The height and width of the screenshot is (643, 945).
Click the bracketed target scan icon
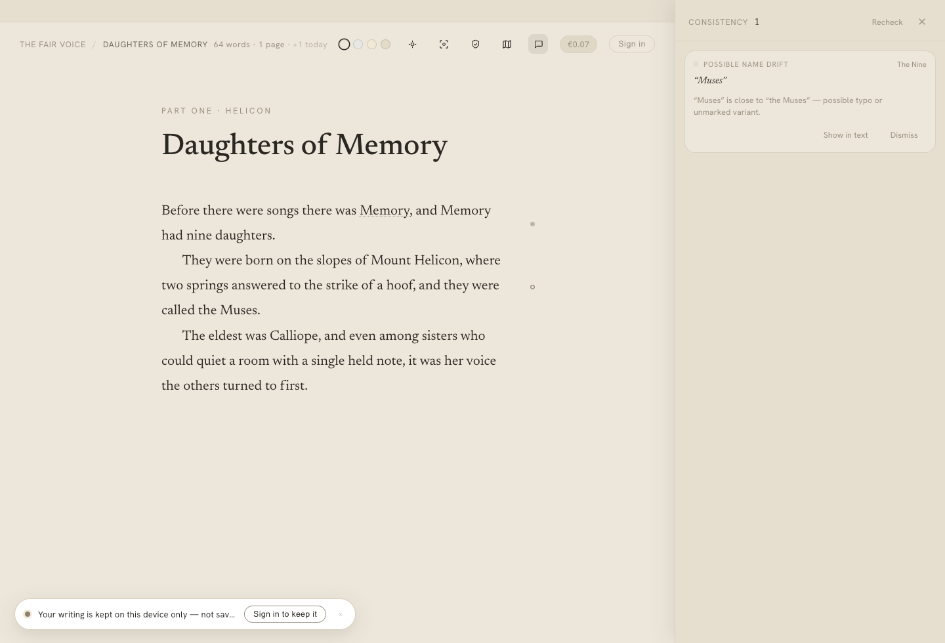[444, 44]
